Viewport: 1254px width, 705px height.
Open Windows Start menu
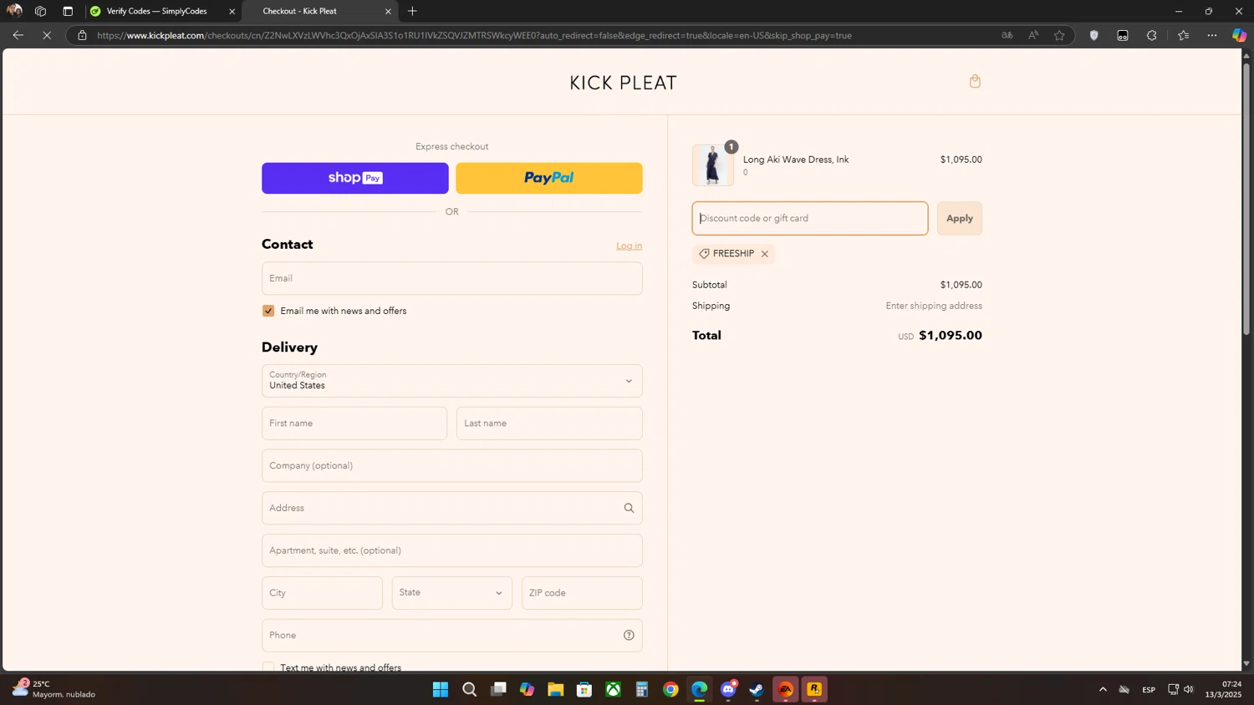pos(441,689)
